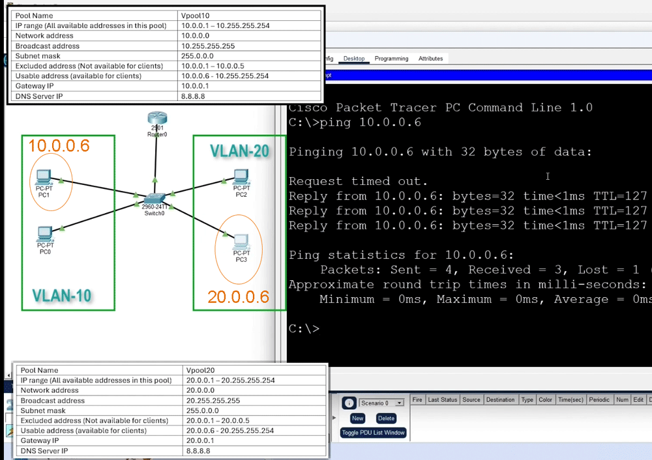Click the orange 20.0.0.6 workspace label

point(238,296)
